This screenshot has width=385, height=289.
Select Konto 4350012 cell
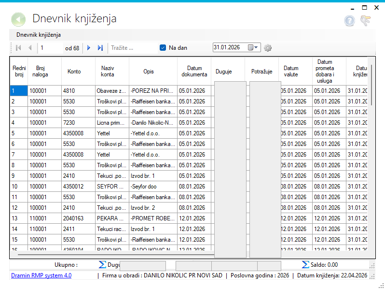click(78, 186)
